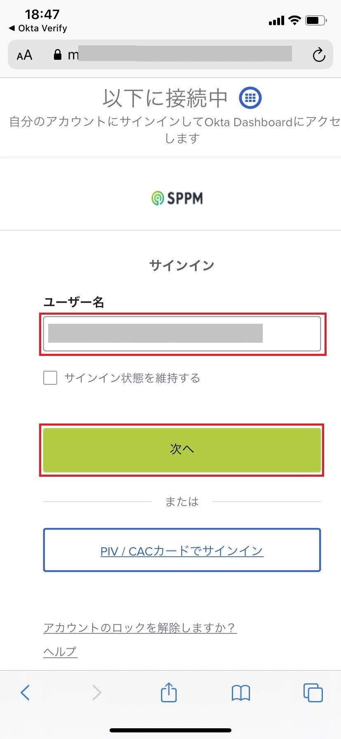The height and width of the screenshot is (739, 341).
Task: Enable サインイン状態を維持する checkbox
Action: 50,378
